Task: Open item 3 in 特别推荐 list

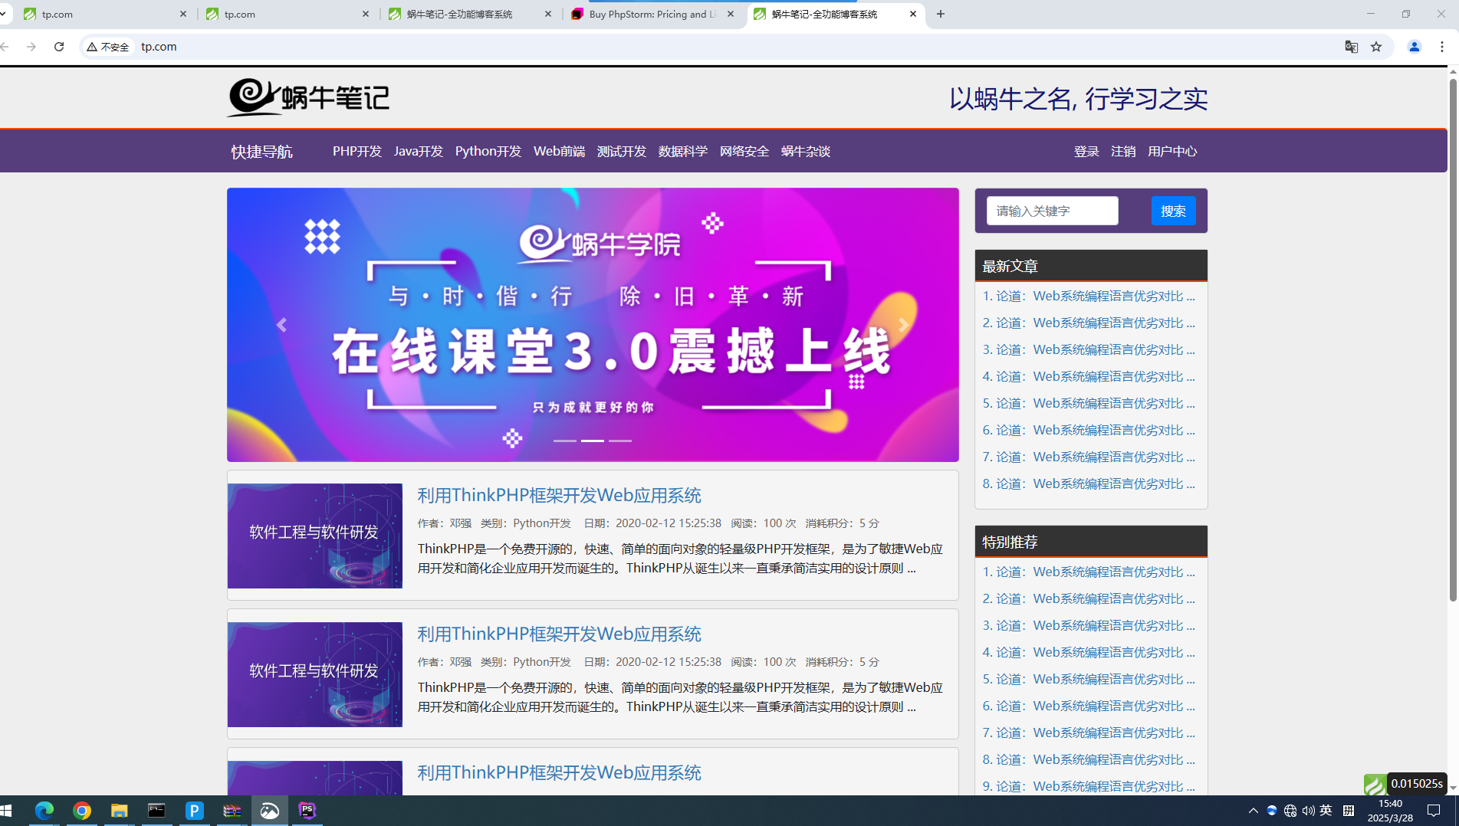Action: [x=1089, y=625]
